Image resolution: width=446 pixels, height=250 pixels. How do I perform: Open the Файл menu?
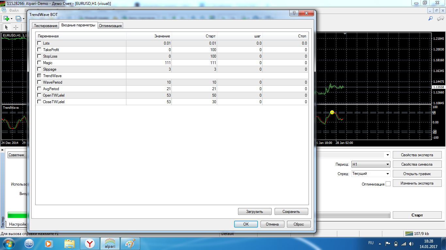(14, 10)
